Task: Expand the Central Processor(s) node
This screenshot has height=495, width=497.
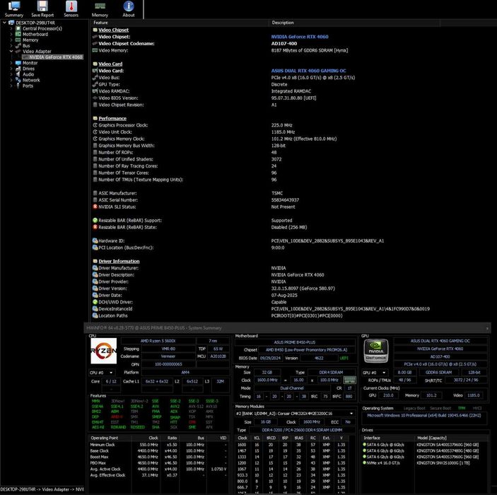Action: [11, 28]
